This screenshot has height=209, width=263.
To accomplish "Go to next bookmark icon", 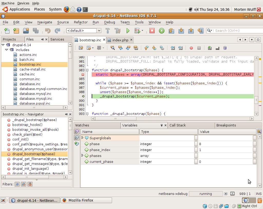I will 154,48.
